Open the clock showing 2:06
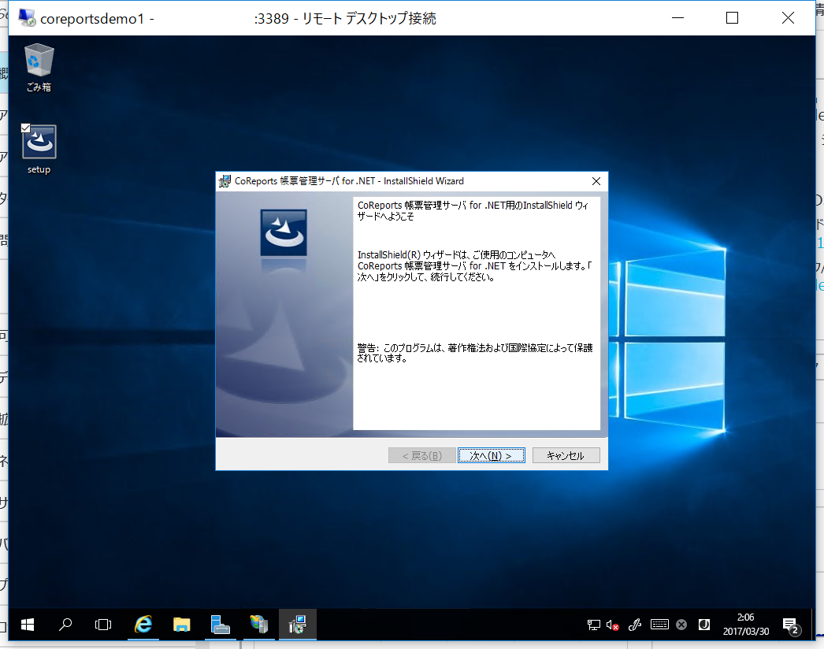This screenshot has height=649, width=824. pyautogui.click(x=746, y=625)
